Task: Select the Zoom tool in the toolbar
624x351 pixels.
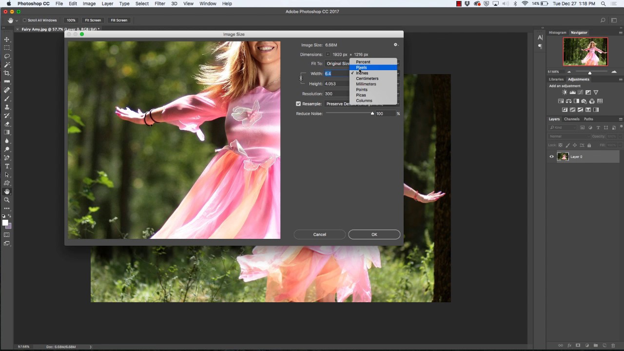Action: [x=7, y=200]
